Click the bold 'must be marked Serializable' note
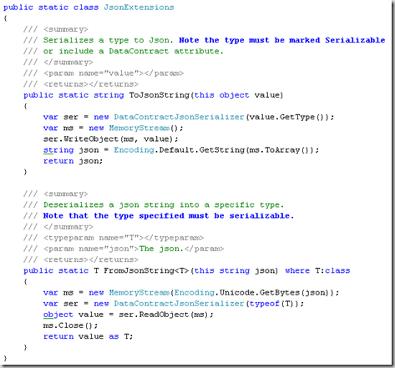Image resolution: width=395 pixels, height=368 pixels. (317, 40)
